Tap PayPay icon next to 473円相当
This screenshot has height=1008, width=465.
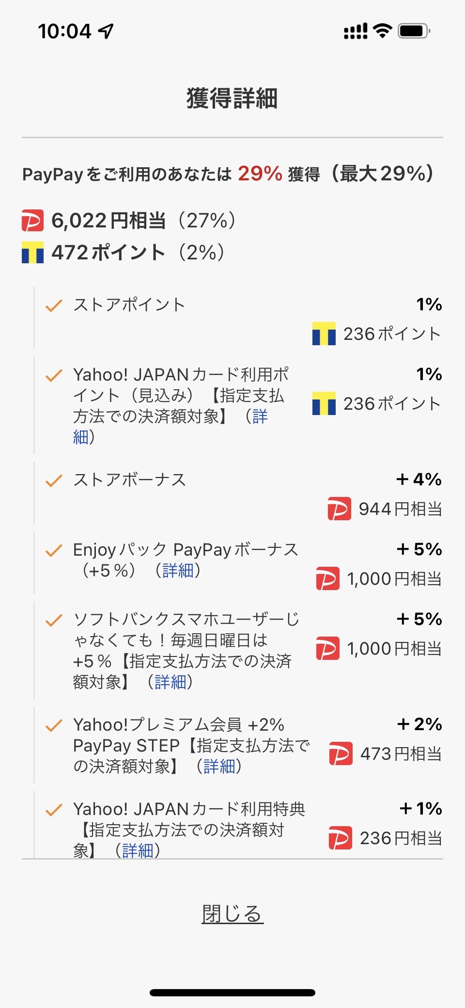click(341, 753)
